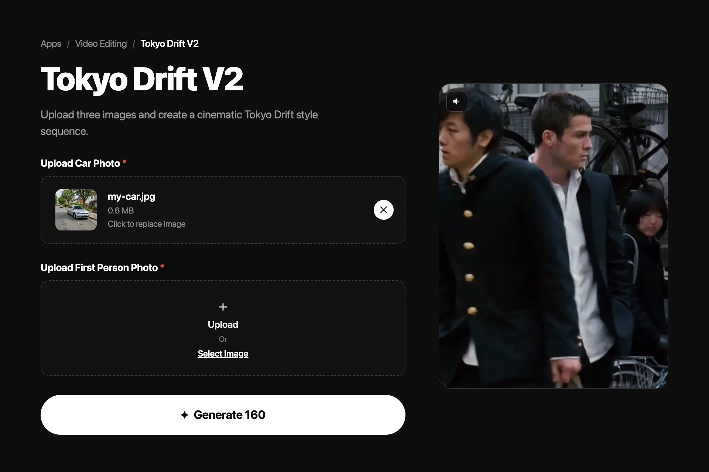Click the plus icon in First Person upload
Image resolution: width=709 pixels, height=472 pixels.
pos(223,307)
